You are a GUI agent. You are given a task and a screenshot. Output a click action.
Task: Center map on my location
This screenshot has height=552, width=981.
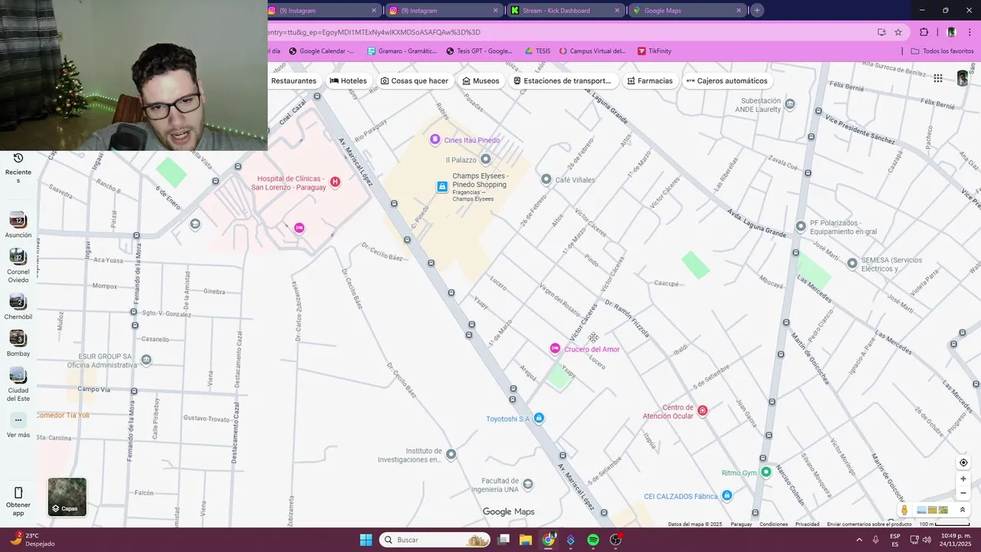coord(963,462)
